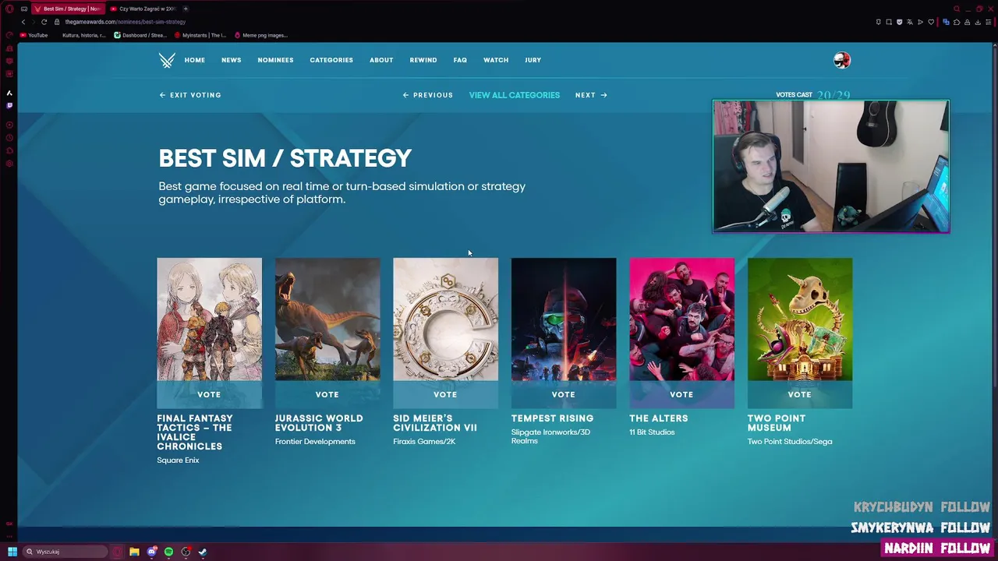
Task: Click Two Point Museum cover art
Action: (x=800, y=319)
